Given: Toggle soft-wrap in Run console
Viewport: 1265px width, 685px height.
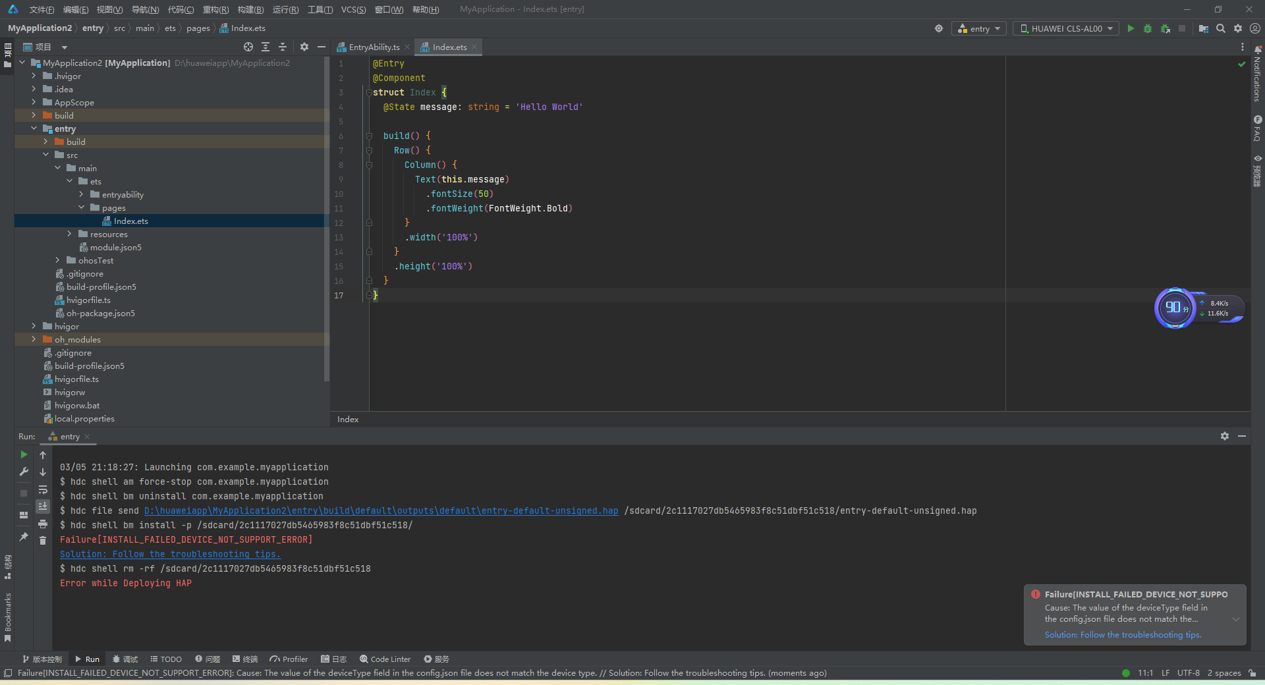Looking at the screenshot, I should (43, 489).
